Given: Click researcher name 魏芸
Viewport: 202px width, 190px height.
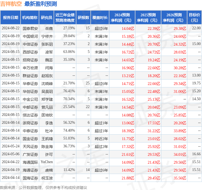Looking at the screenshot, I should [49, 60].
